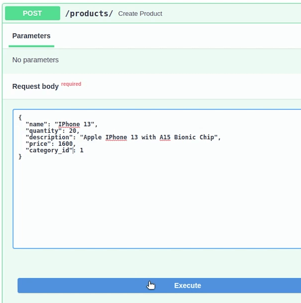Click the green POST method badge
The image size is (301, 303).
32,13
